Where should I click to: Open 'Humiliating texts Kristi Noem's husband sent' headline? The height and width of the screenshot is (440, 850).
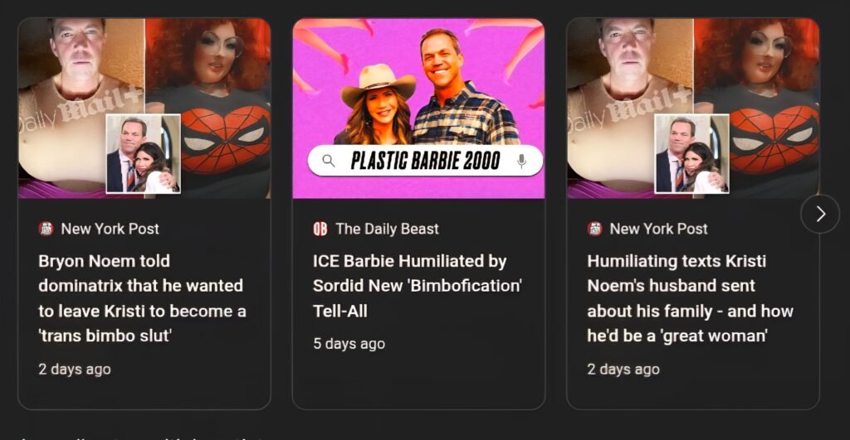pyautogui.click(x=690, y=298)
